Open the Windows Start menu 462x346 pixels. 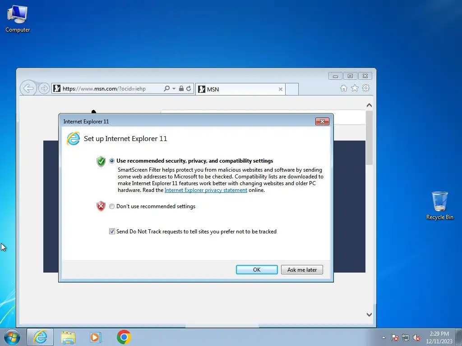click(x=12, y=337)
